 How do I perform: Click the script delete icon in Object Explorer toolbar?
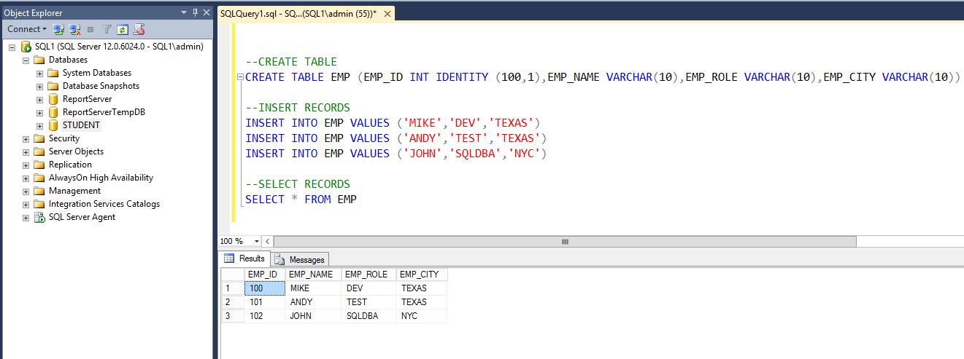pos(139,29)
